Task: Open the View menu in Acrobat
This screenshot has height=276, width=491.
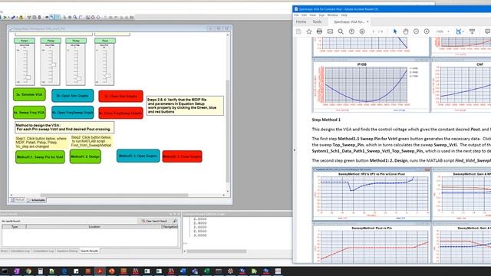Action: [312, 15]
